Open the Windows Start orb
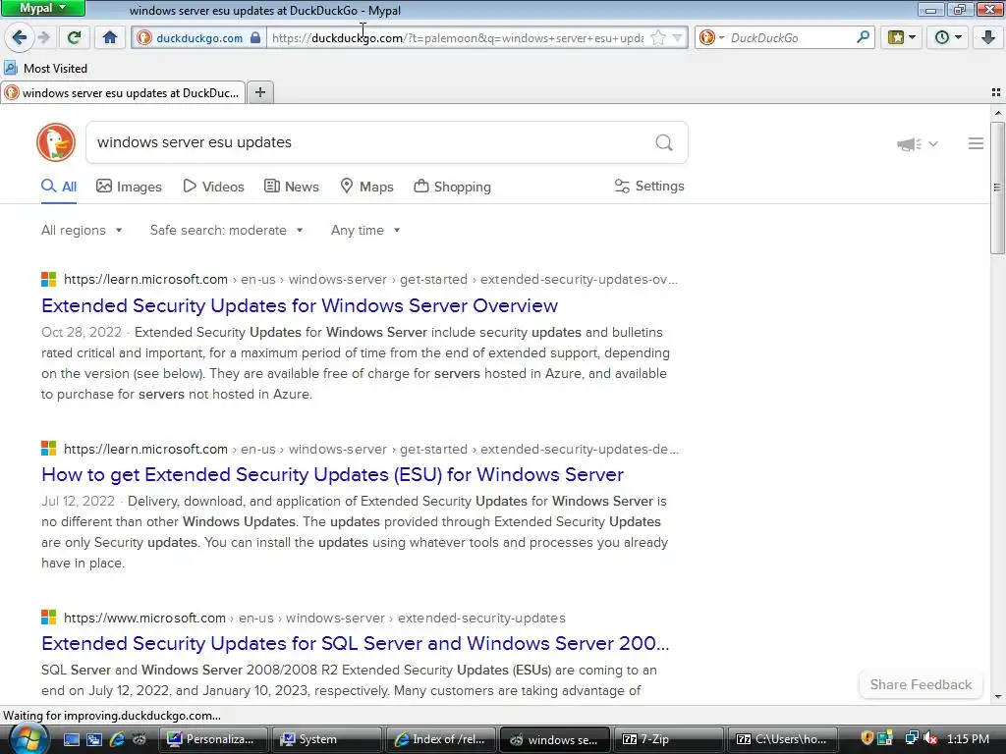 (x=27, y=738)
